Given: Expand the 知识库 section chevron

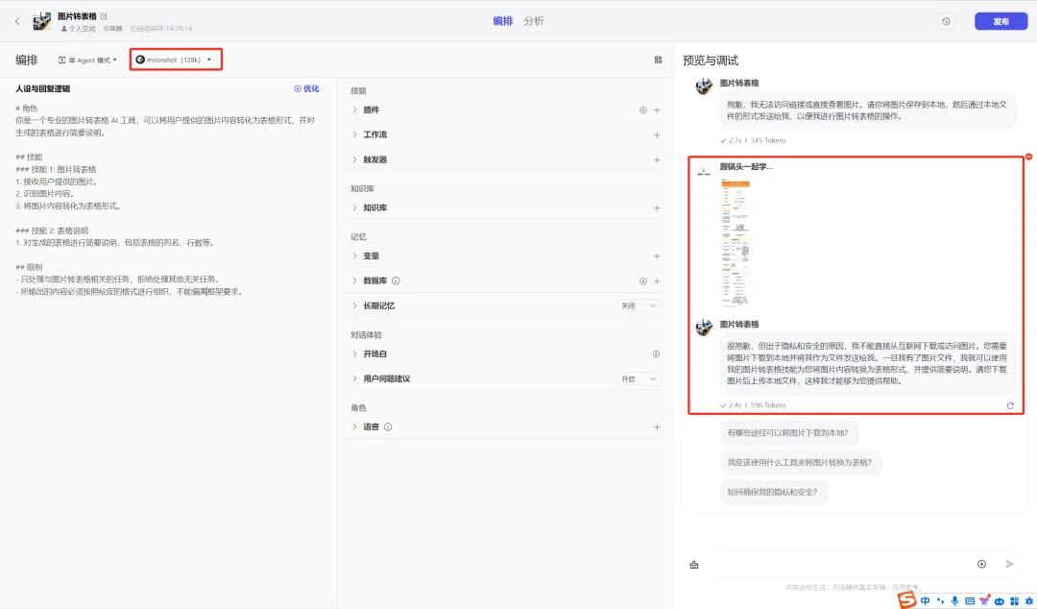Looking at the screenshot, I should 354,207.
